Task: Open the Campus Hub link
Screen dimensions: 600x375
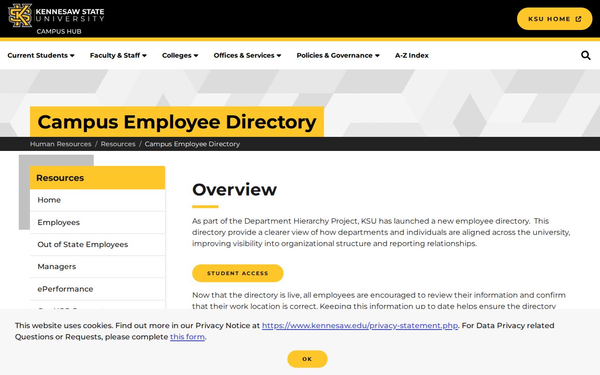Action: point(59,31)
